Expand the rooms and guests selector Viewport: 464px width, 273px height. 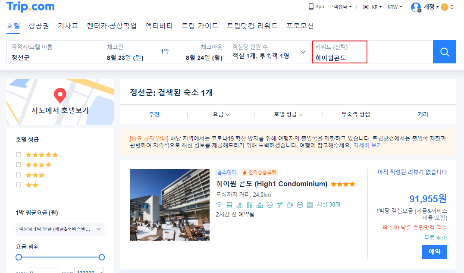(x=269, y=52)
